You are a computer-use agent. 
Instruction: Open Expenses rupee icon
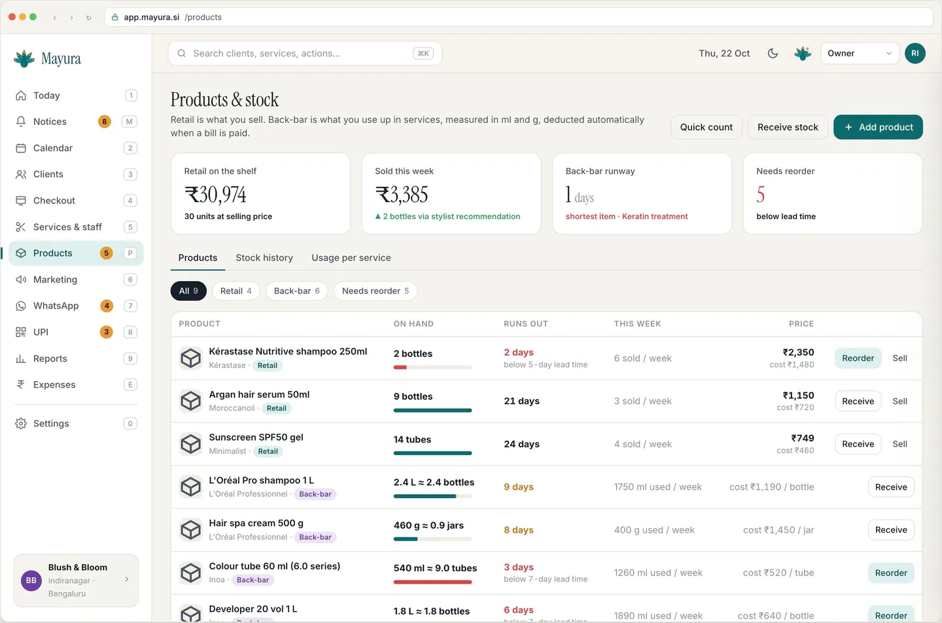[21, 384]
